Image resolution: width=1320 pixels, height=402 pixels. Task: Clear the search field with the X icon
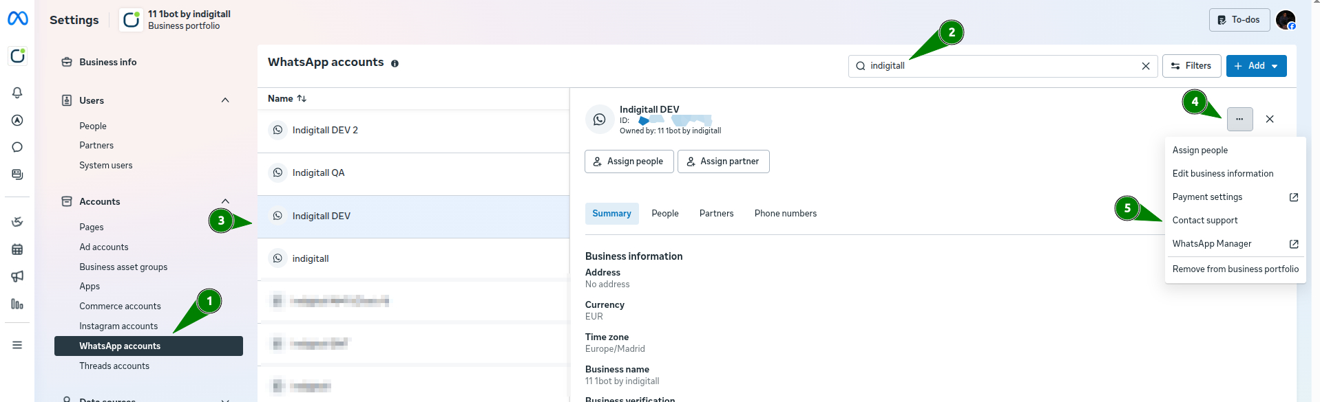point(1146,66)
